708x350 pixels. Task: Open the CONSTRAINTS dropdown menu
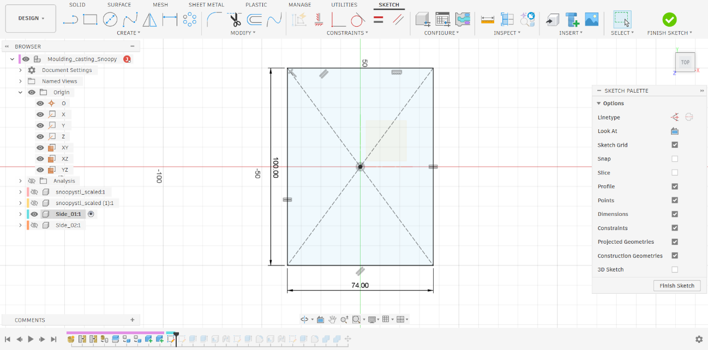click(x=347, y=33)
